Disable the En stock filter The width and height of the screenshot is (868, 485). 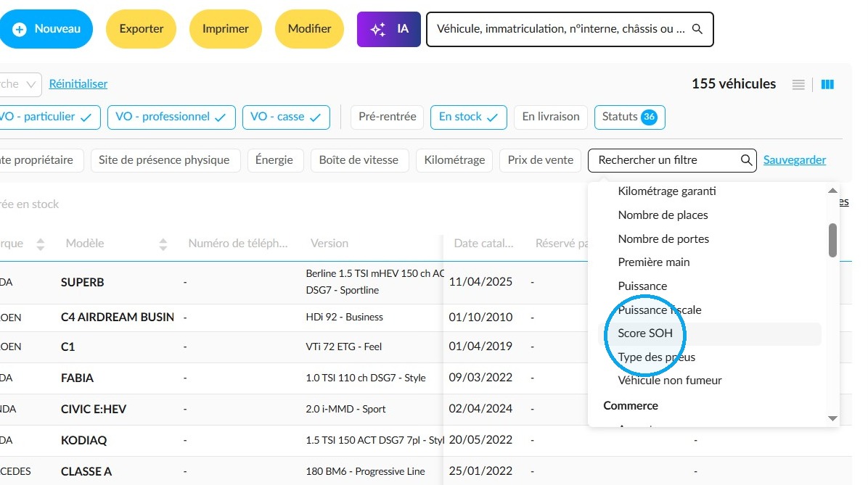click(x=468, y=117)
